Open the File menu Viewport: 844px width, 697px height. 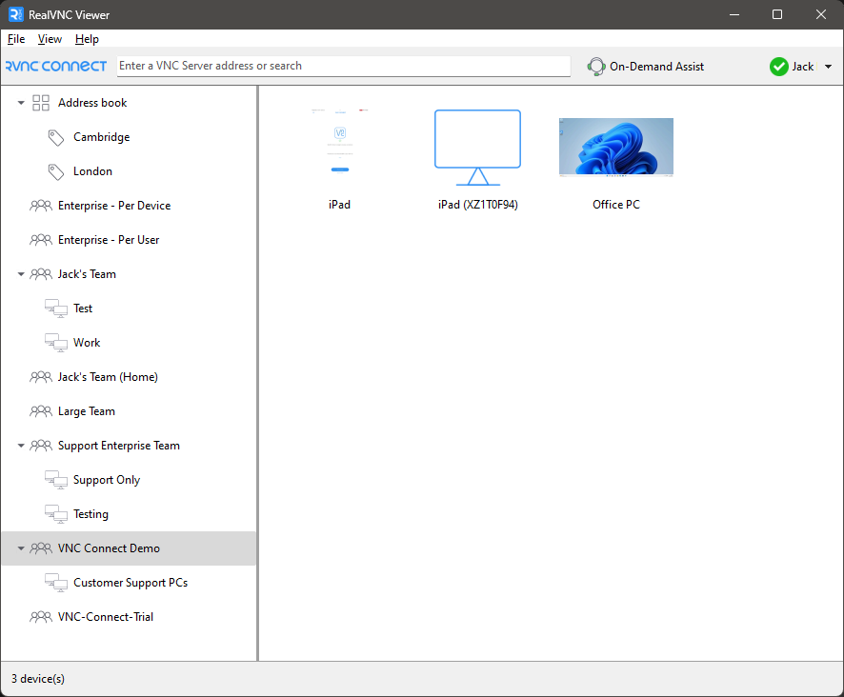click(16, 39)
